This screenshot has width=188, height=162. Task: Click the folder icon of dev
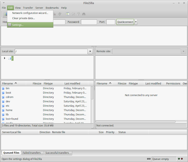pyautogui.click(x=3, y=101)
